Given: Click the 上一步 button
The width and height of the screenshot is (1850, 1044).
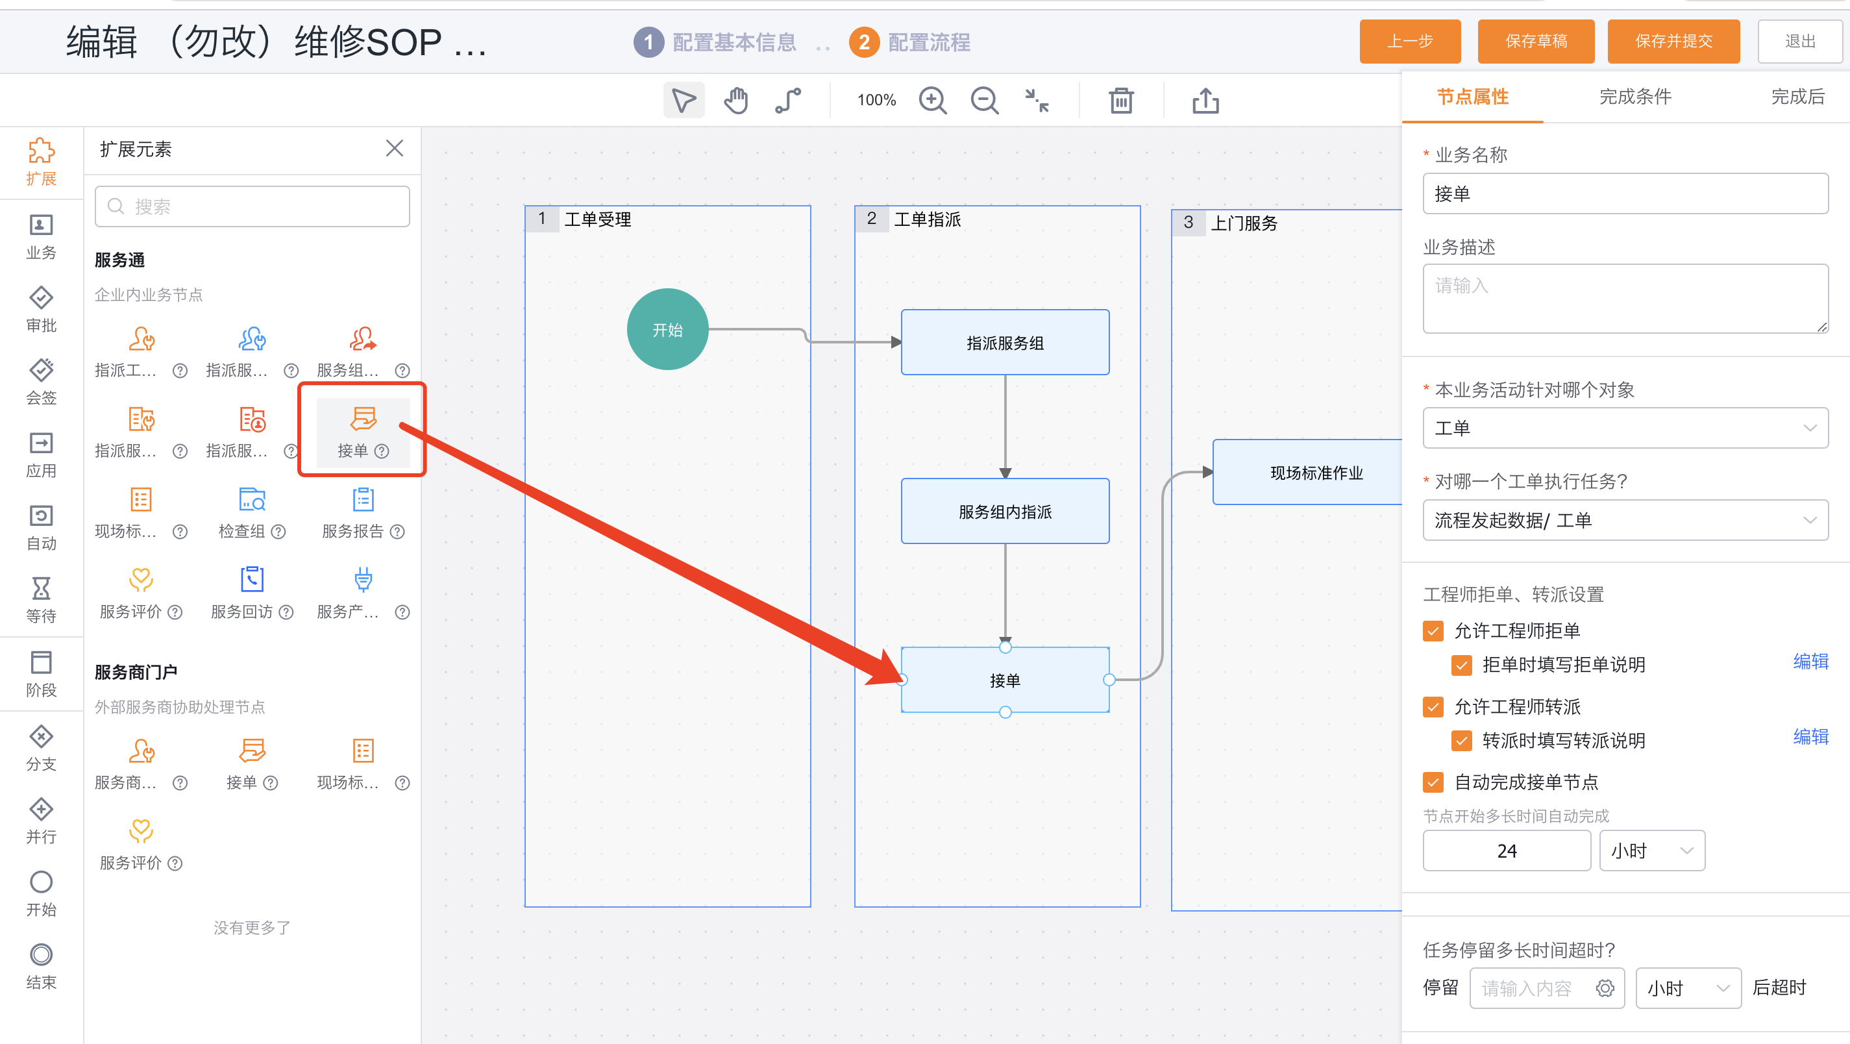Looking at the screenshot, I should tap(1410, 42).
